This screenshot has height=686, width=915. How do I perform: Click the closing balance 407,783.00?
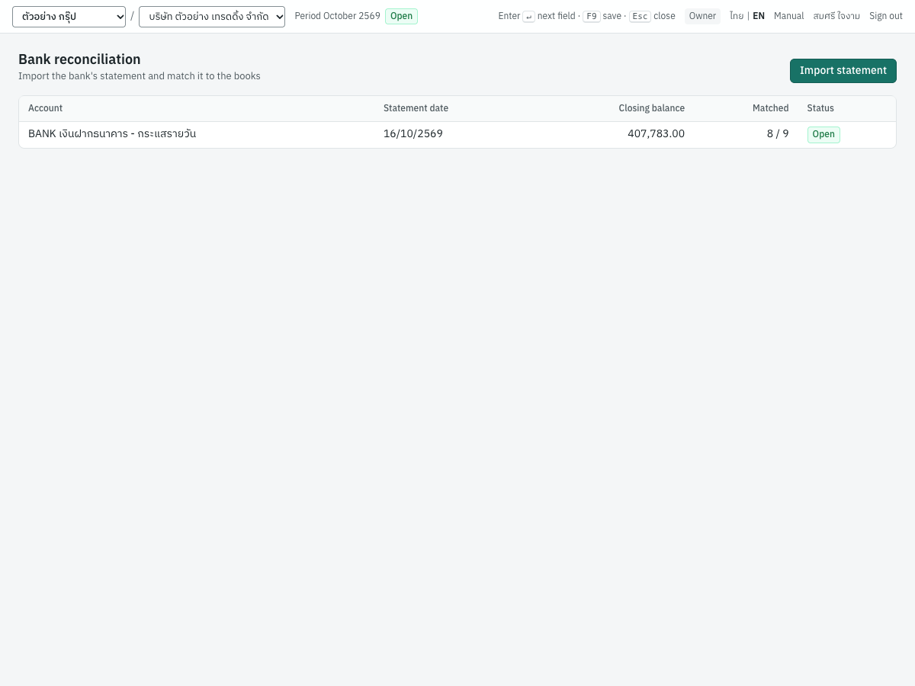click(x=656, y=134)
